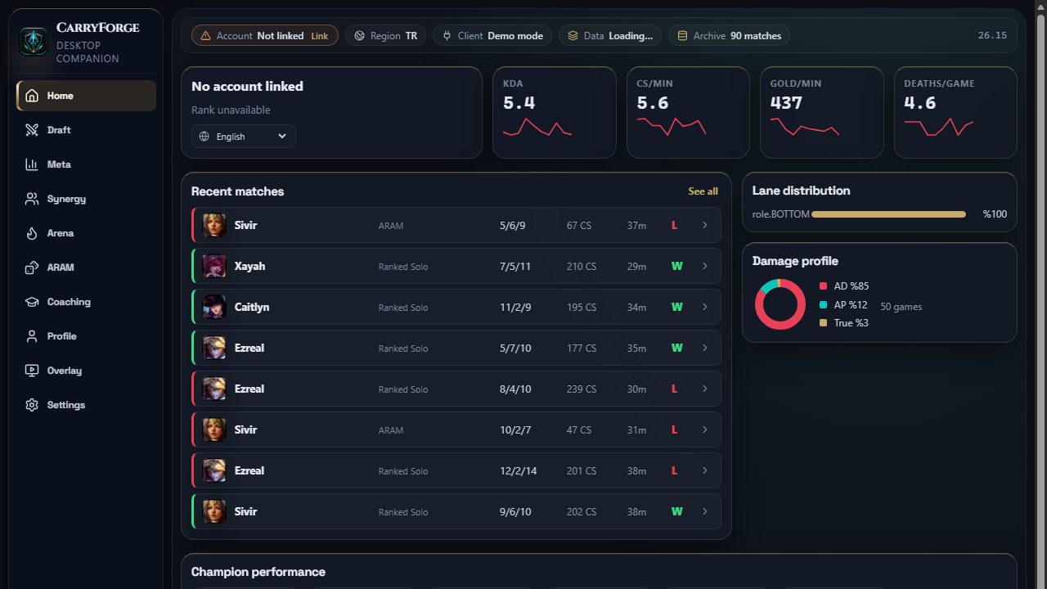Open ARAM using its dice icon
1047x589 pixels.
[32, 268]
